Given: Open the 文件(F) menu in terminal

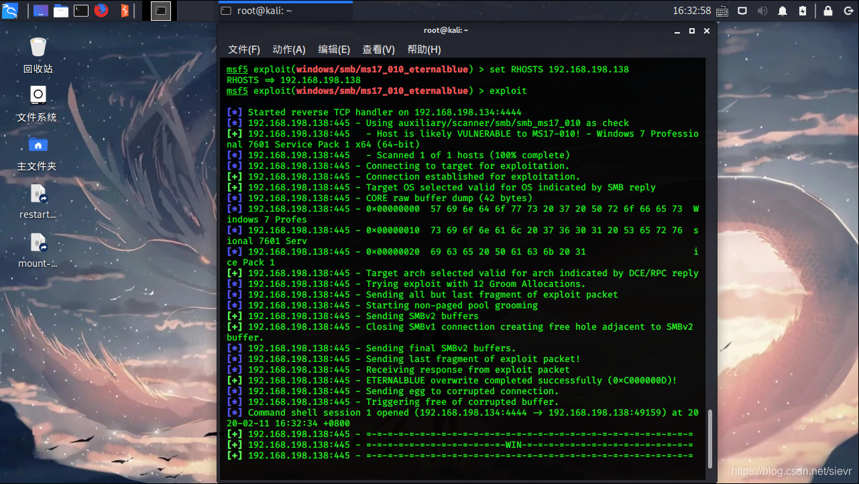Looking at the screenshot, I should pos(244,50).
